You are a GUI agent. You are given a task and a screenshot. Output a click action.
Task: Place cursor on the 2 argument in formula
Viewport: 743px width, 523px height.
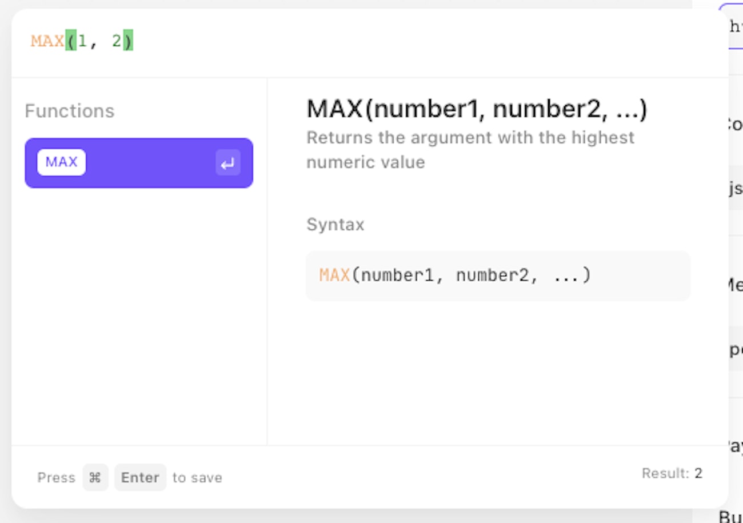[x=117, y=41]
